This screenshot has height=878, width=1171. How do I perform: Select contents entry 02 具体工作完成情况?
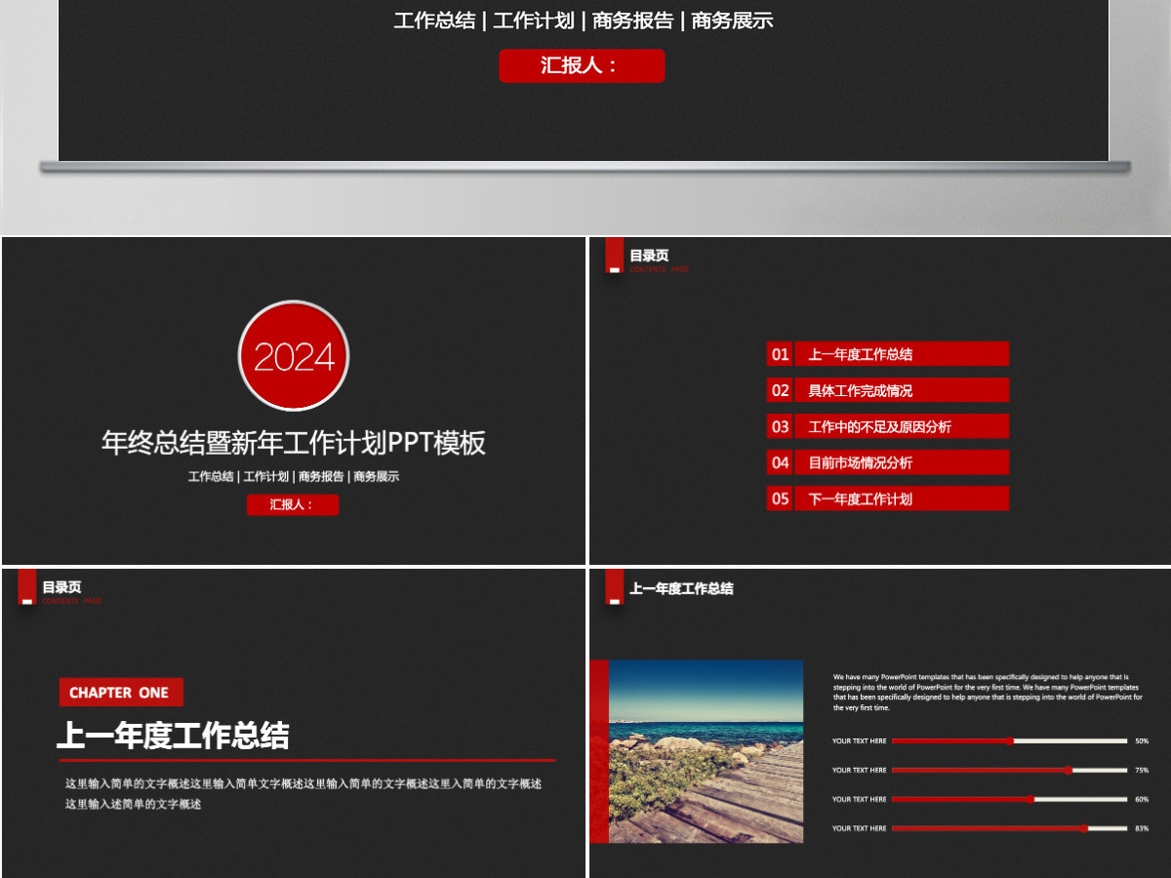[888, 390]
